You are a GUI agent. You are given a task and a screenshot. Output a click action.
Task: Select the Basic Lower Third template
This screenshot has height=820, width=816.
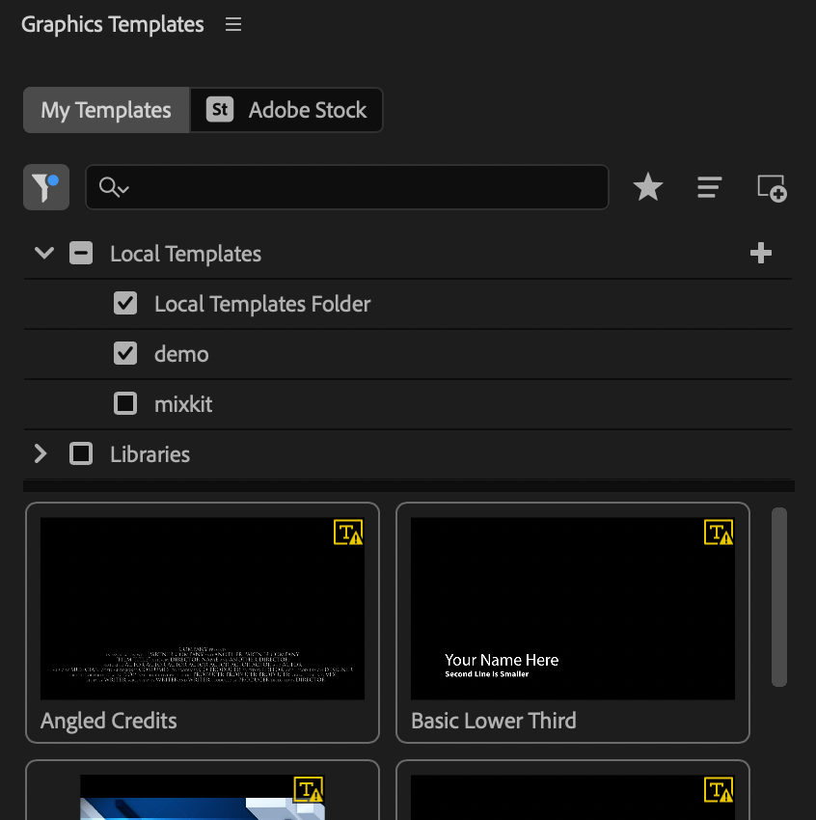tap(573, 622)
